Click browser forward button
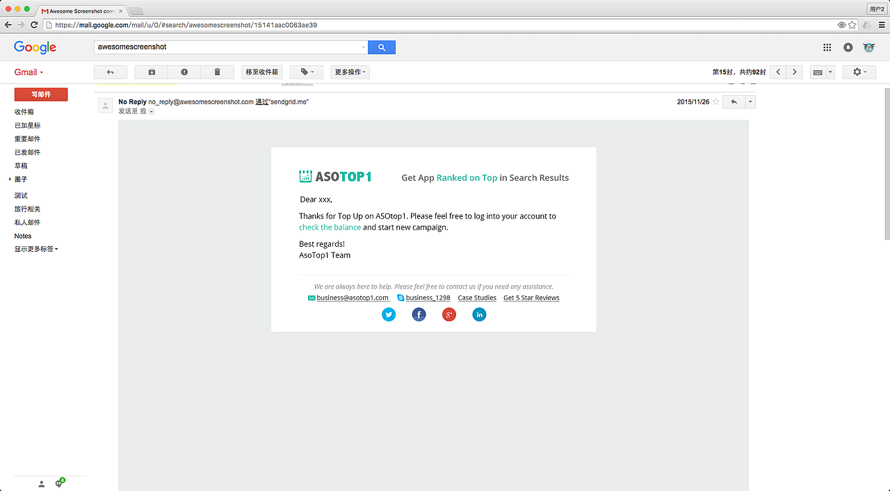Image resolution: width=890 pixels, height=491 pixels. pos(21,25)
